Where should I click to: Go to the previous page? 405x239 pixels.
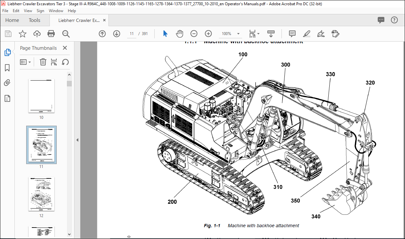102,34
